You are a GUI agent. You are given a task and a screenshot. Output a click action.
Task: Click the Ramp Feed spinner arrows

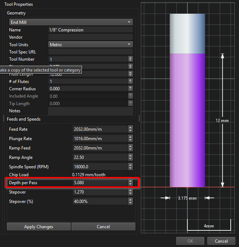[x=130, y=148]
